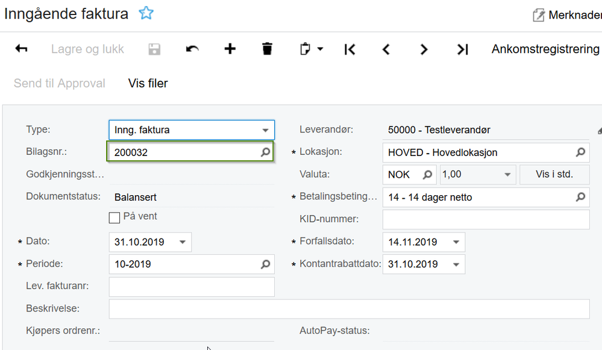Click Valuta NOK search magnifier icon

427,175
